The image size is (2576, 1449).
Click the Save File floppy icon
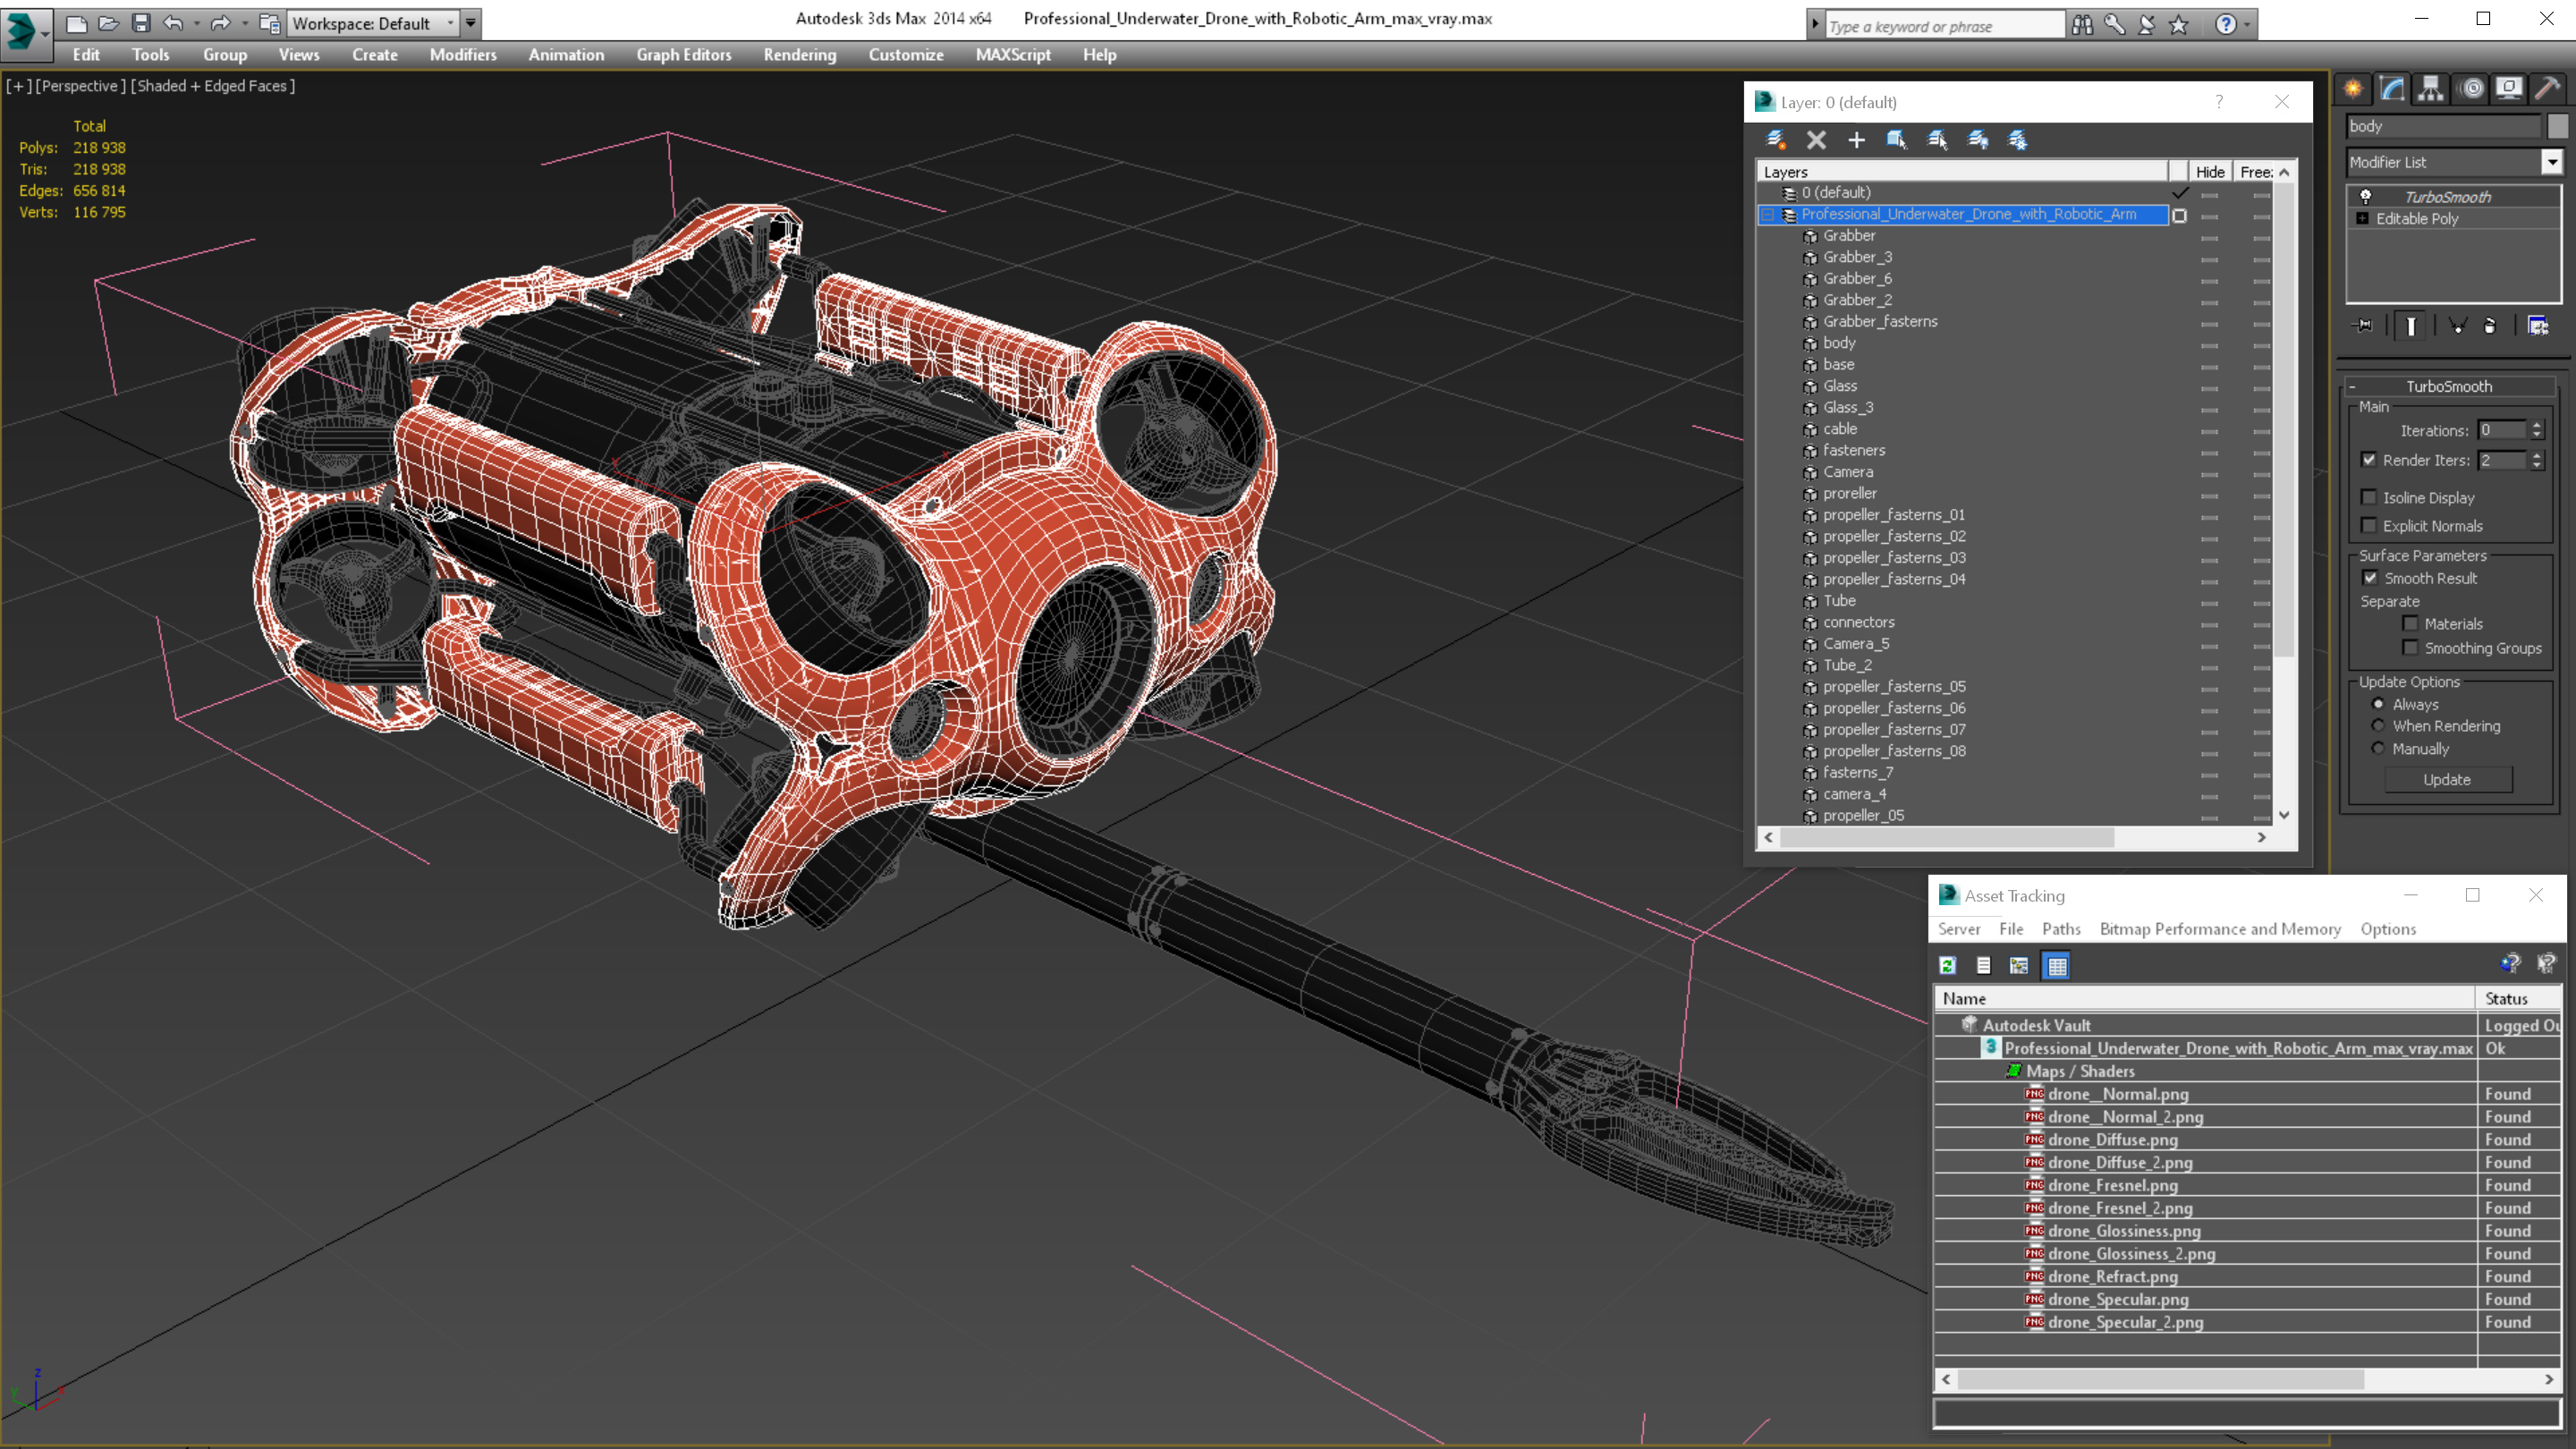pos(141,23)
